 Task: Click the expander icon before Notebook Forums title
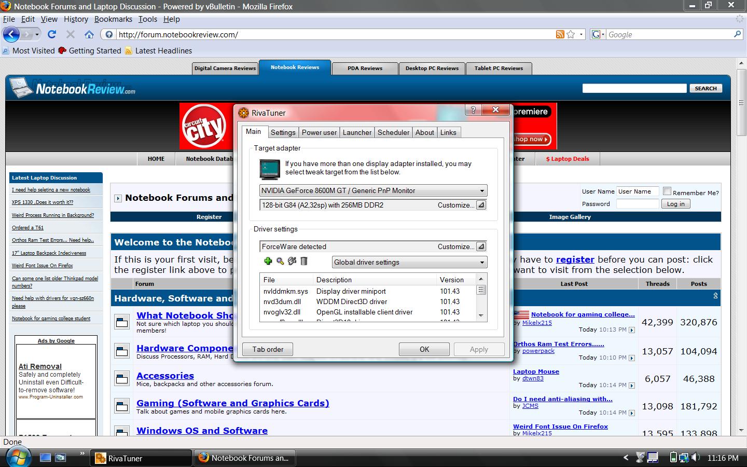(x=118, y=198)
